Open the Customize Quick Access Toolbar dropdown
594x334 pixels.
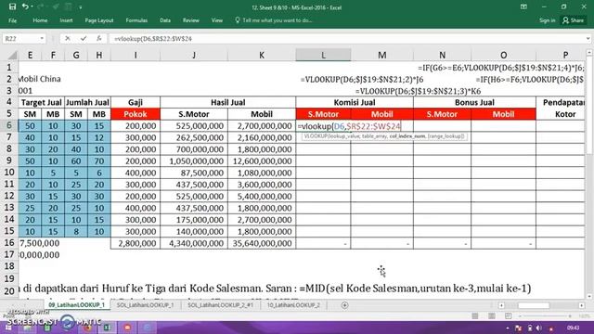[81, 7]
